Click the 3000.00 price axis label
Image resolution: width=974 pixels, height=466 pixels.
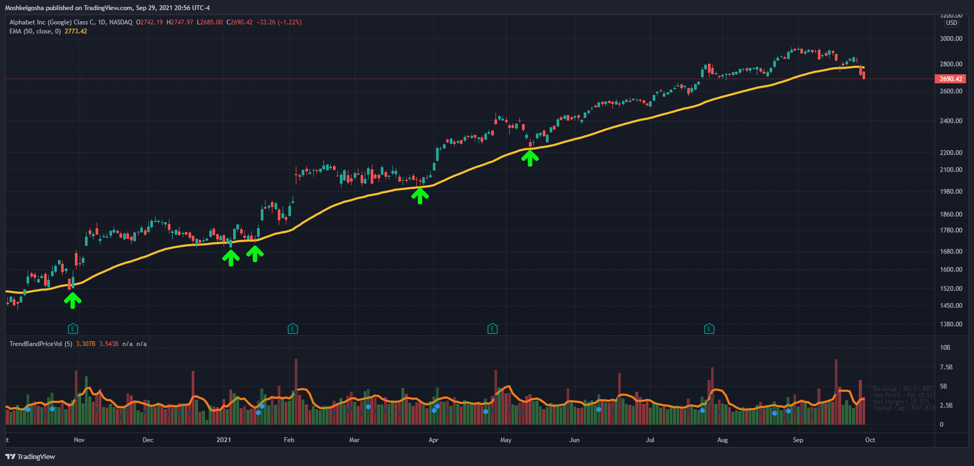click(951, 39)
